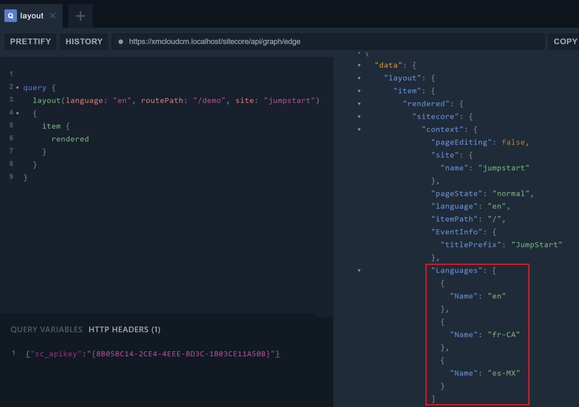
Task: Collapse the rendered node in the response
Action: tap(359, 104)
